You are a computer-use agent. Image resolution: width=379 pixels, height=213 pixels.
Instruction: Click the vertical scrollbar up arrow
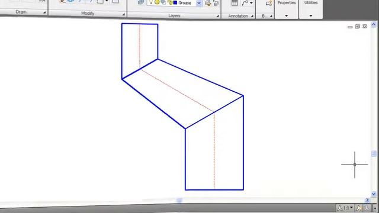(374, 25)
